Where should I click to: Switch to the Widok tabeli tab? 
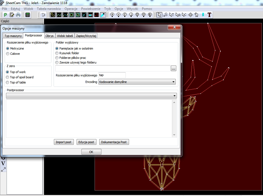(x=65, y=36)
